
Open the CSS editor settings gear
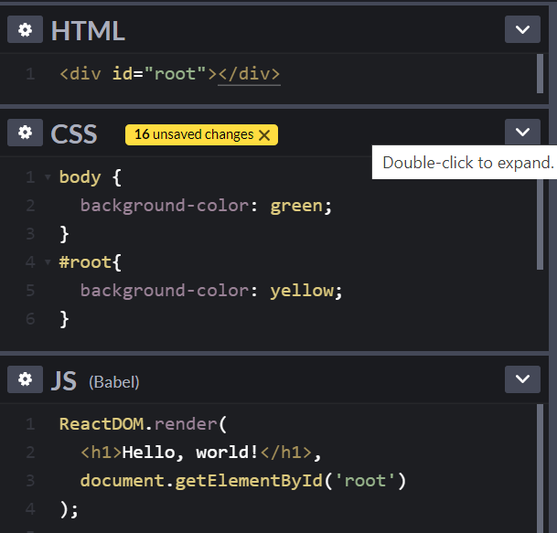click(25, 133)
